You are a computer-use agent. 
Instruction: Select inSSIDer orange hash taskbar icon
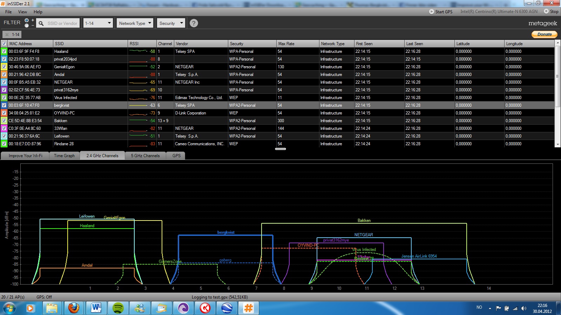click(x=249, y=308)
